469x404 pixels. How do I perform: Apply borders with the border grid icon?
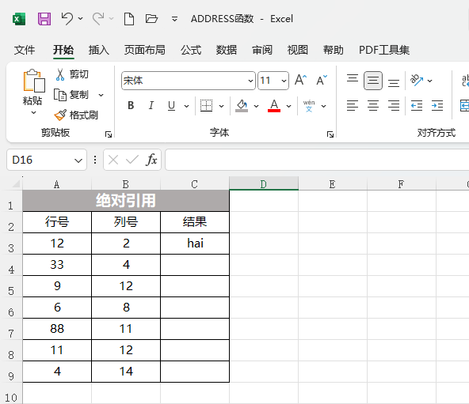(207, 106)
